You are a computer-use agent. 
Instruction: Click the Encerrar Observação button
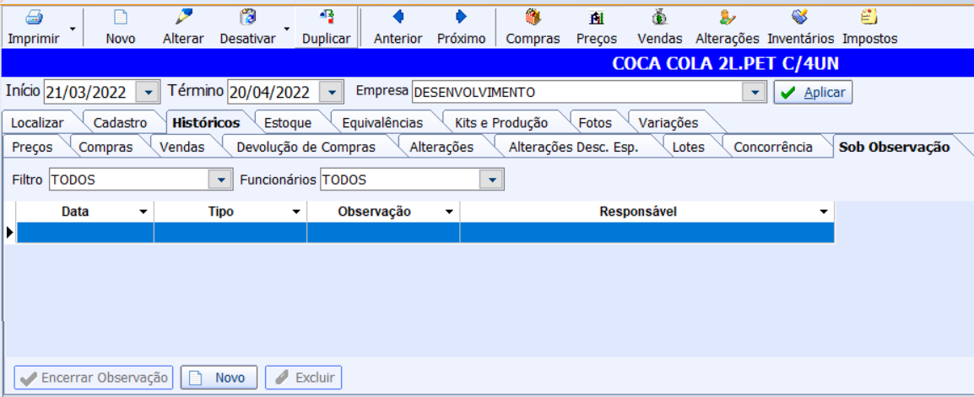[x=94, y=378]
